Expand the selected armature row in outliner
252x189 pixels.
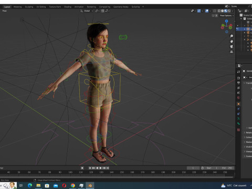245,29
